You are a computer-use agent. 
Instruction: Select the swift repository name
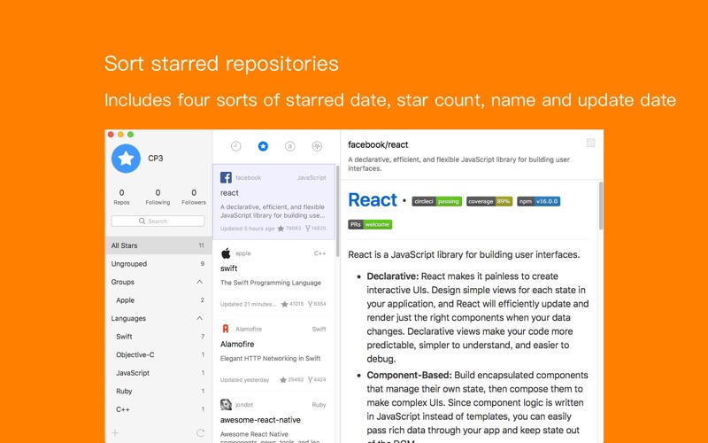pyautogui.click(x=229, y=268)
